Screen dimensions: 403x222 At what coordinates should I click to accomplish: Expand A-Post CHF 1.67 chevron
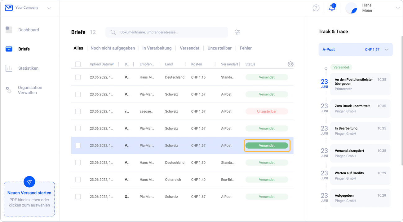(x=387, y=50)
